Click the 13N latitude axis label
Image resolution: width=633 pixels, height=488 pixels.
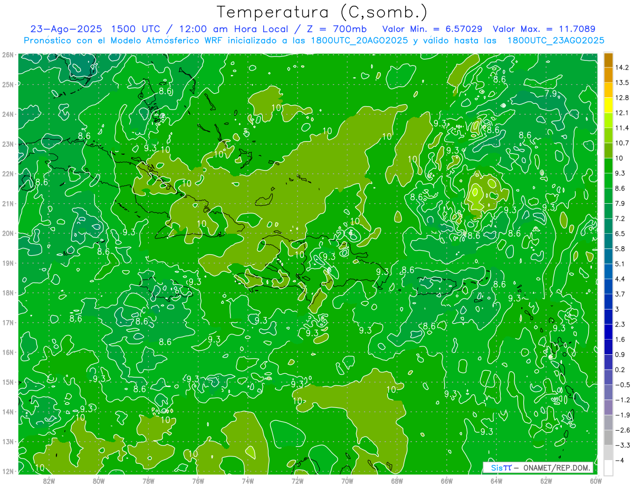pyautogui.click(x=7, y=442)
